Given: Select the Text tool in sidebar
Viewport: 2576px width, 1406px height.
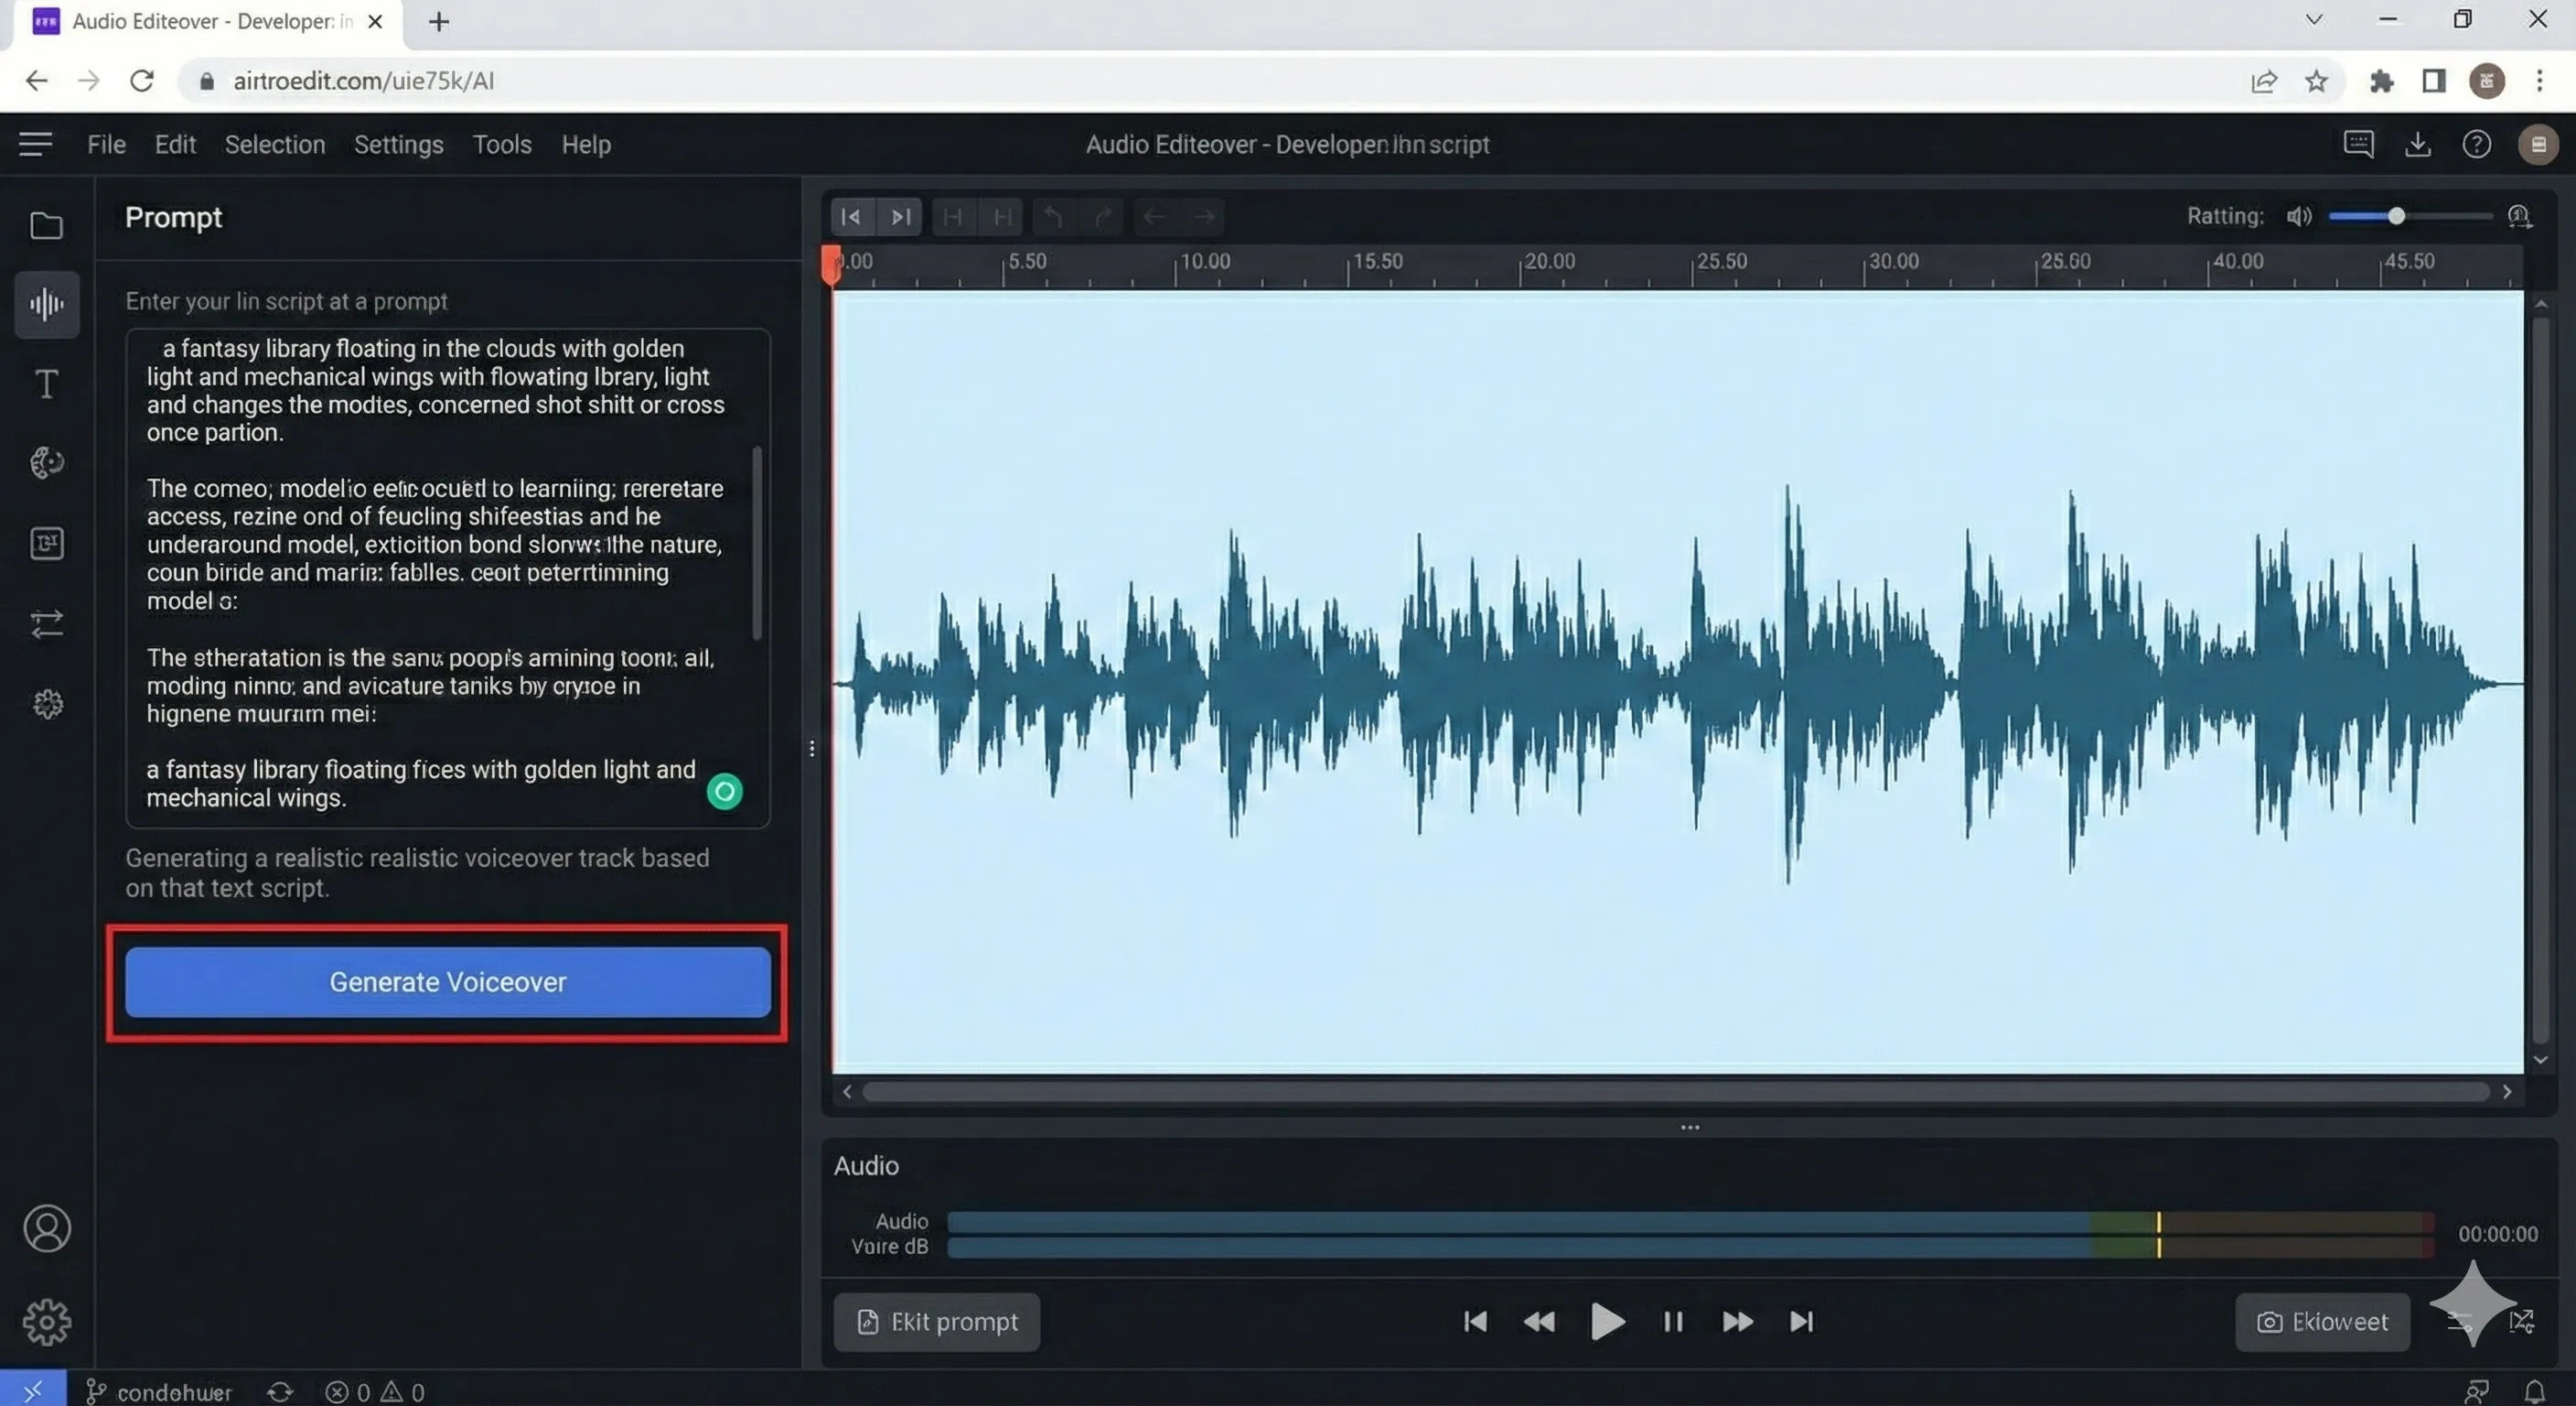Looking at the screenshot, I should [x=47, y=384].
